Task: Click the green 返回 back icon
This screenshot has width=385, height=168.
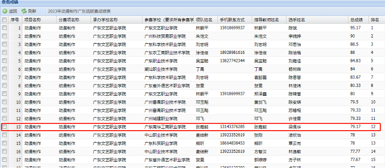Action: tap(4, 11)
